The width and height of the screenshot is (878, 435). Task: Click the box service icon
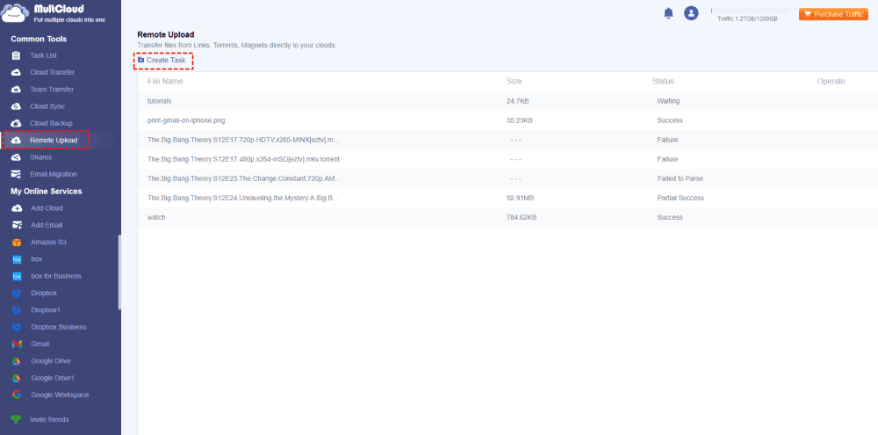17,259
